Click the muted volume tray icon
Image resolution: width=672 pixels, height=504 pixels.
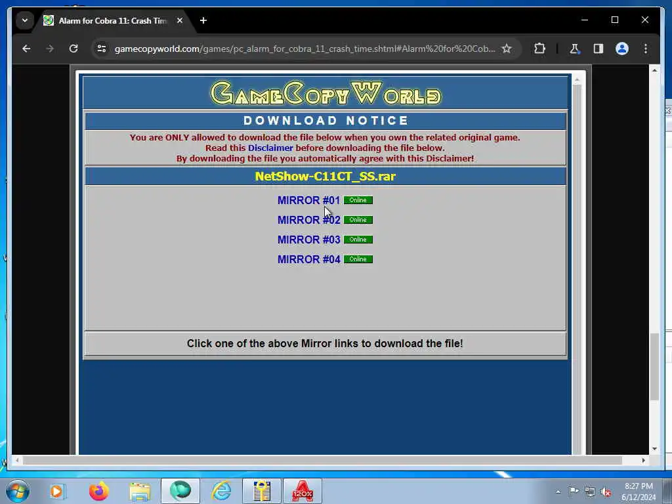tap(606, 492)
